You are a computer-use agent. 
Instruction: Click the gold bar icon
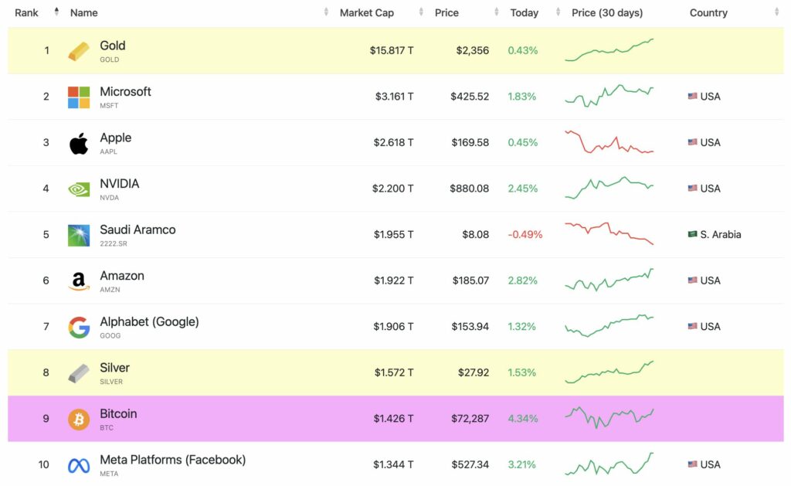(x=80, y=50)
